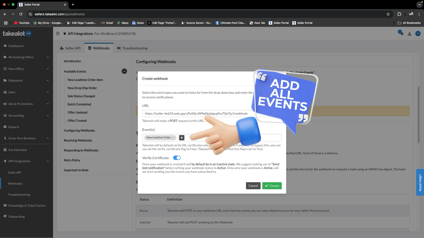Open notifications bell icon
Image resolution: width=424 pixels, height=238 pixels.
click(401, 33)
